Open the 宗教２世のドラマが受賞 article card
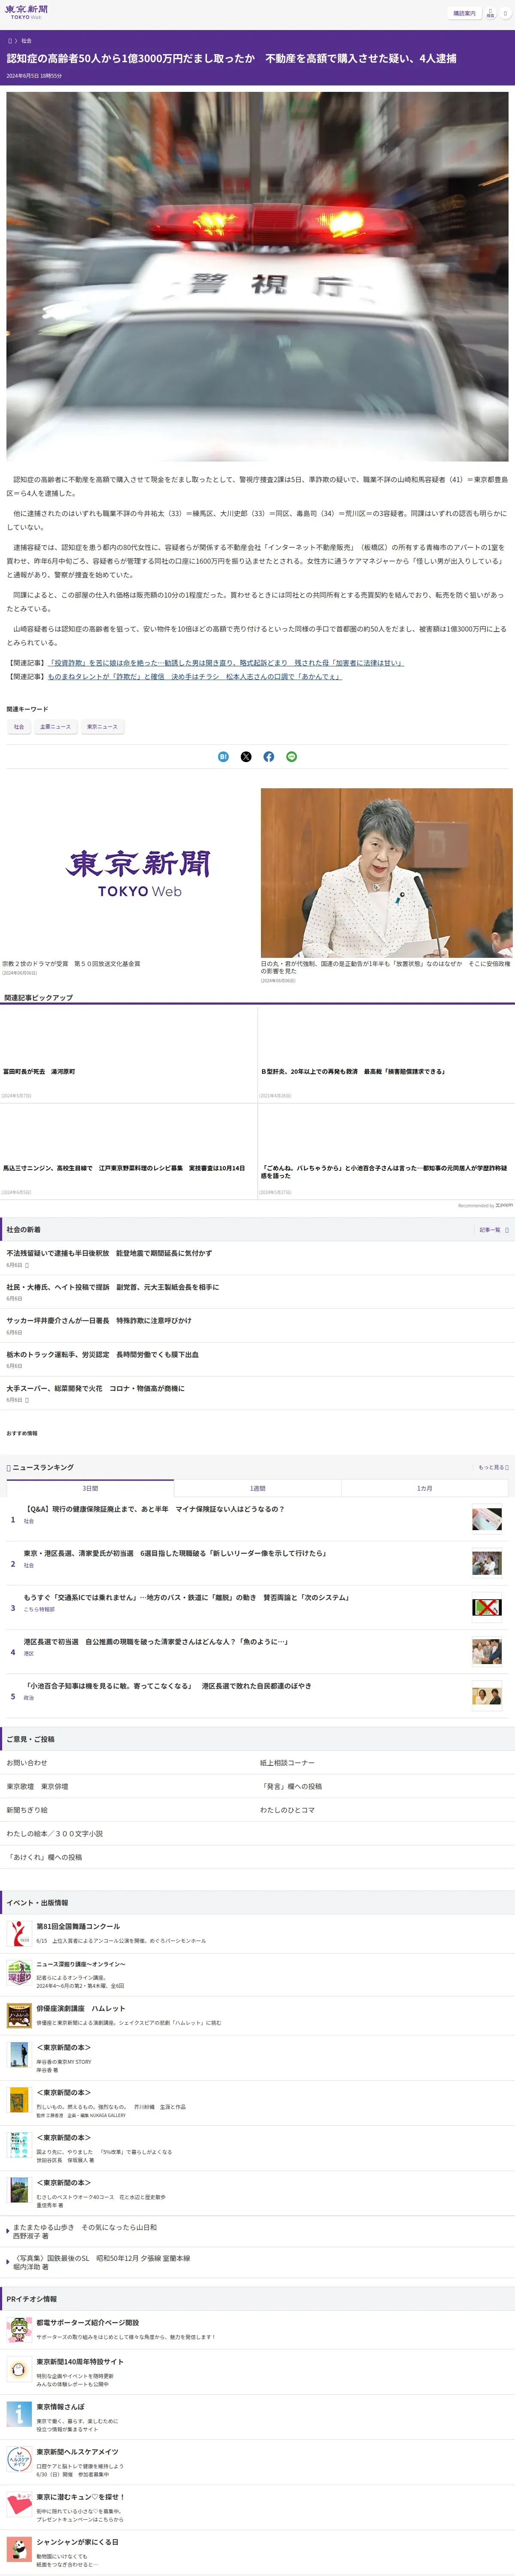This screenshot has width=515, height=2576. 128,882
